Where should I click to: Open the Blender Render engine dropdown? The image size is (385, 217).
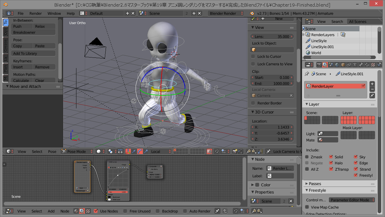(226, 13)
